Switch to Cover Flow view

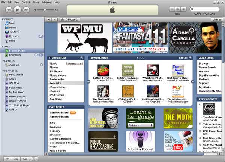tap(183, 9)
